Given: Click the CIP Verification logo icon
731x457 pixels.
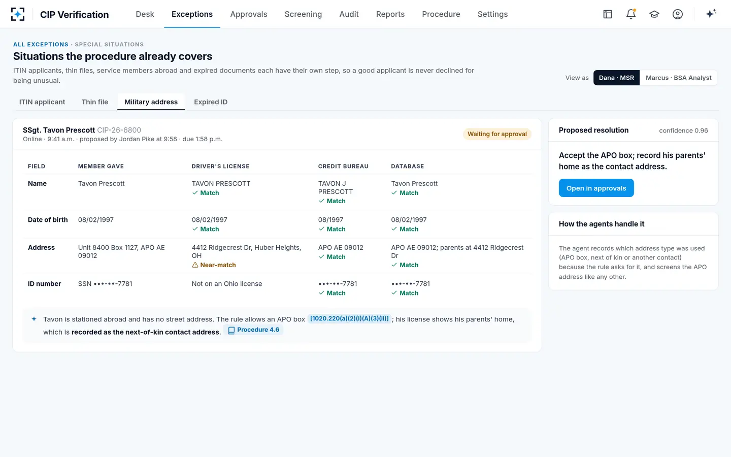Looking at the screenshot, I should (x=18, y=14).
